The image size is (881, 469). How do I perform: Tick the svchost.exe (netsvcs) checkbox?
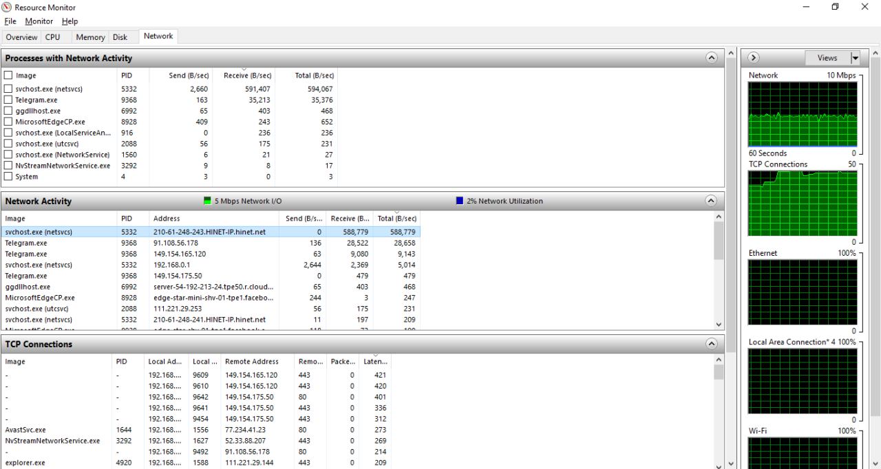pos(8,89)
